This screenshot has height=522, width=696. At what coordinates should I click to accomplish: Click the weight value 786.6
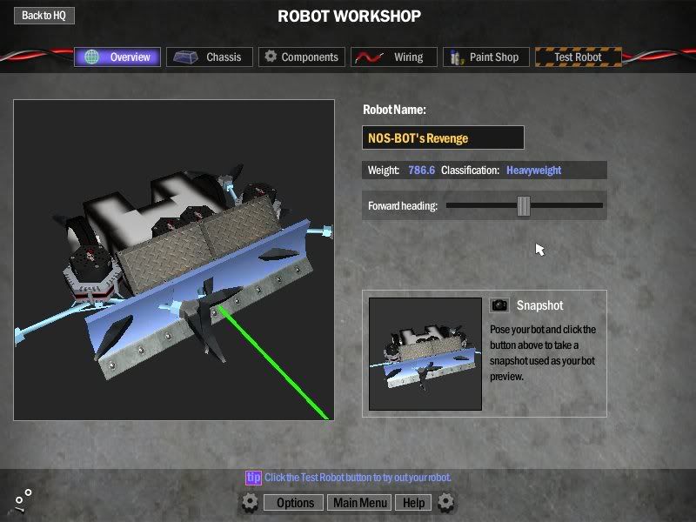tap(422, 171)
